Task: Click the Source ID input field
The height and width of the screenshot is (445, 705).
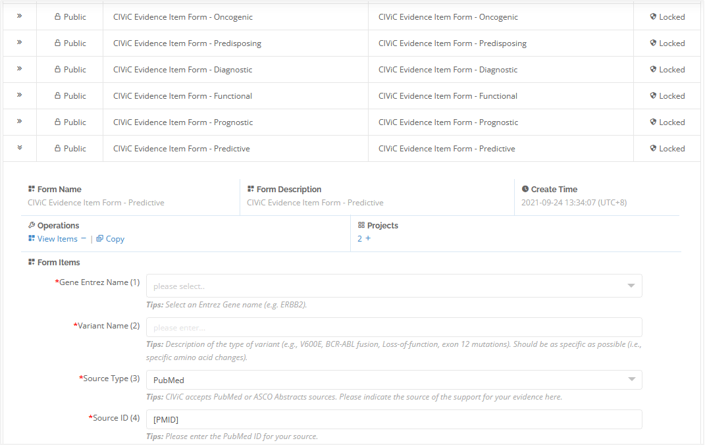Action: [x=394, y=419]
